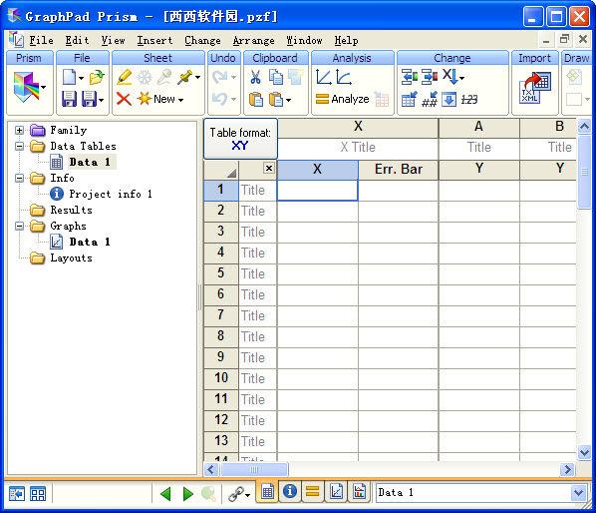Click the green next sheet arrow
Screen dimensions: 596x513
pyautogui.click(x=187, y=494)
